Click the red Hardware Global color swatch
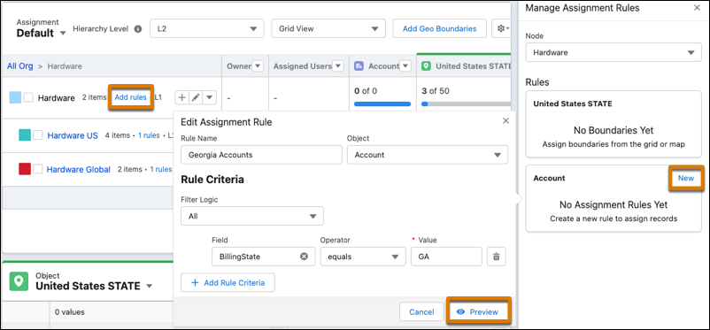Viewport: 710px width, 330px height. pos(25,169)
